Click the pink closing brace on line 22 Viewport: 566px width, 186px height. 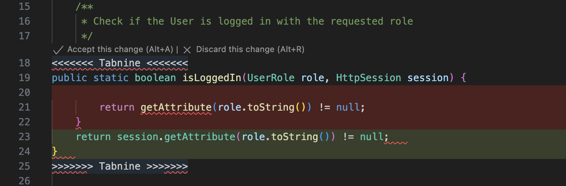click(x=78, y=122)
